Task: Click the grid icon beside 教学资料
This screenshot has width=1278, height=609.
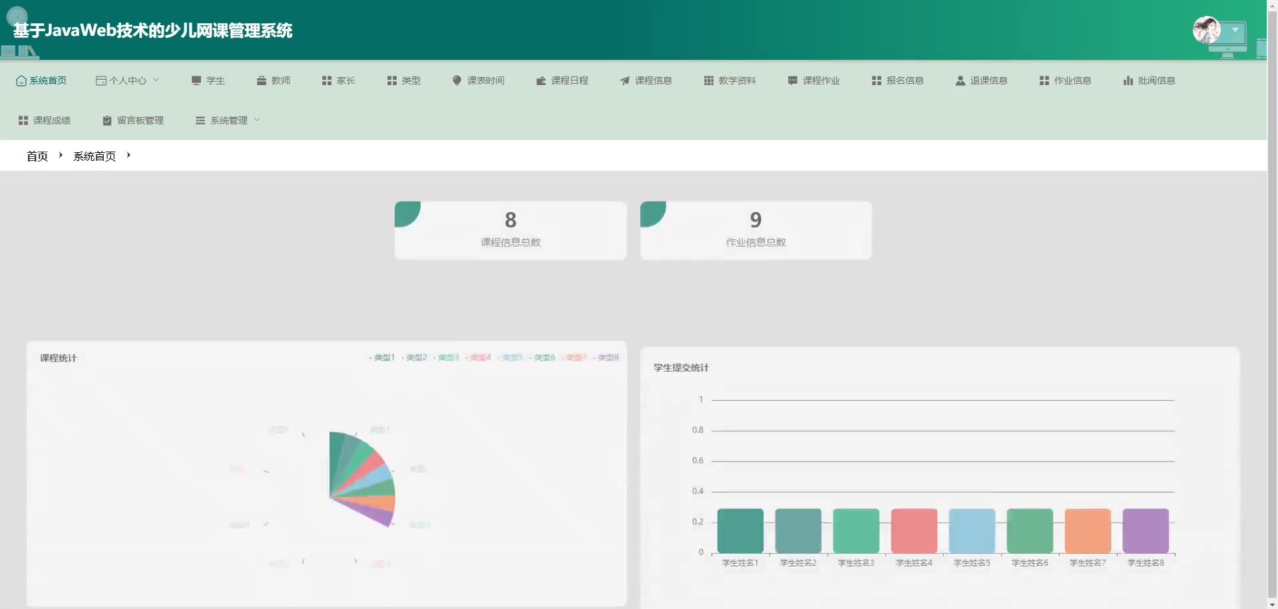Action: click(x=709, y=80)
